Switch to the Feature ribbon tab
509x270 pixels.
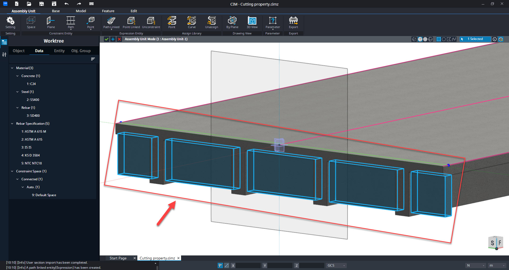(x=108, y=11)
